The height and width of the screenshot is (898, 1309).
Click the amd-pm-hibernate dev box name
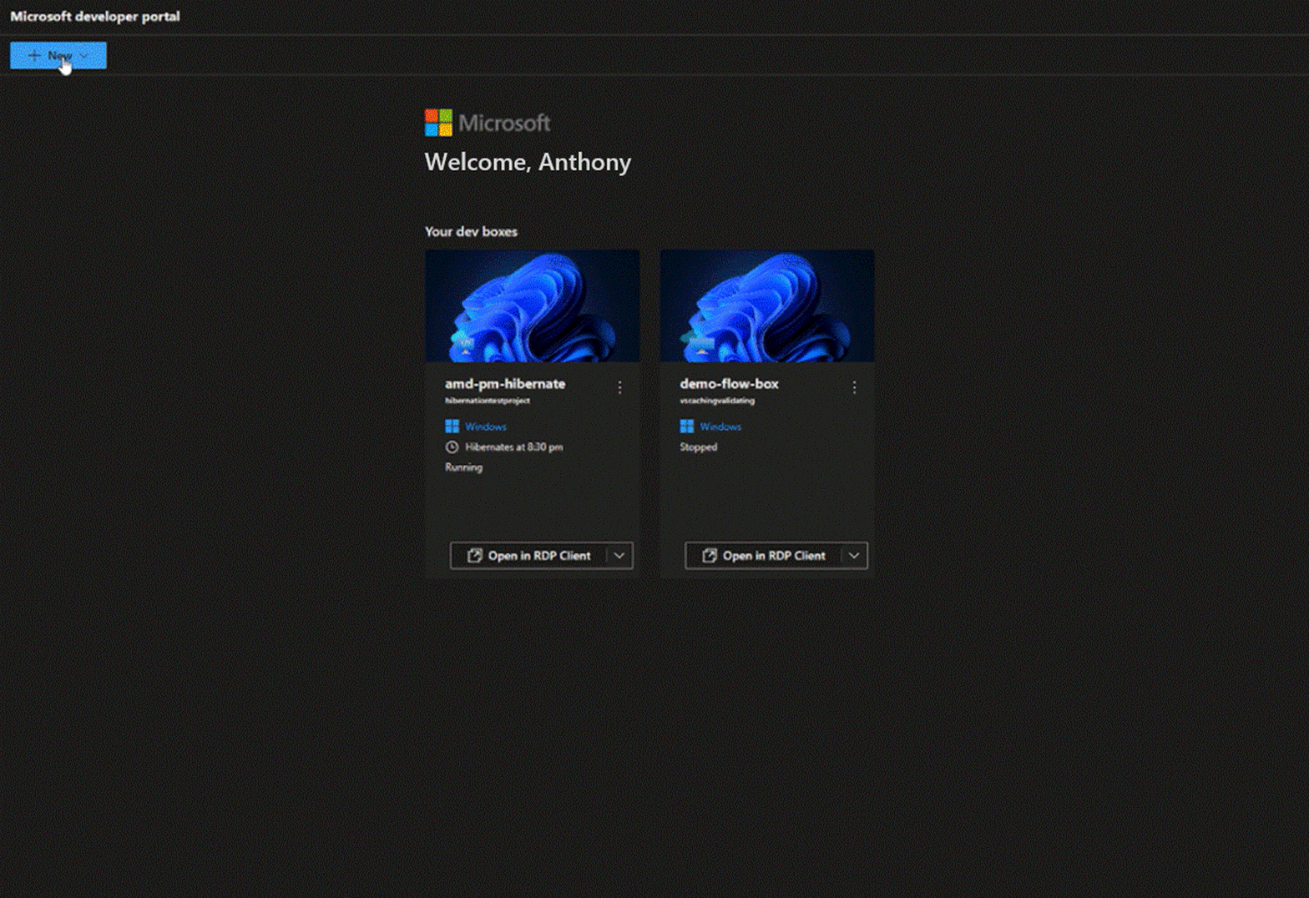[505, 384]
